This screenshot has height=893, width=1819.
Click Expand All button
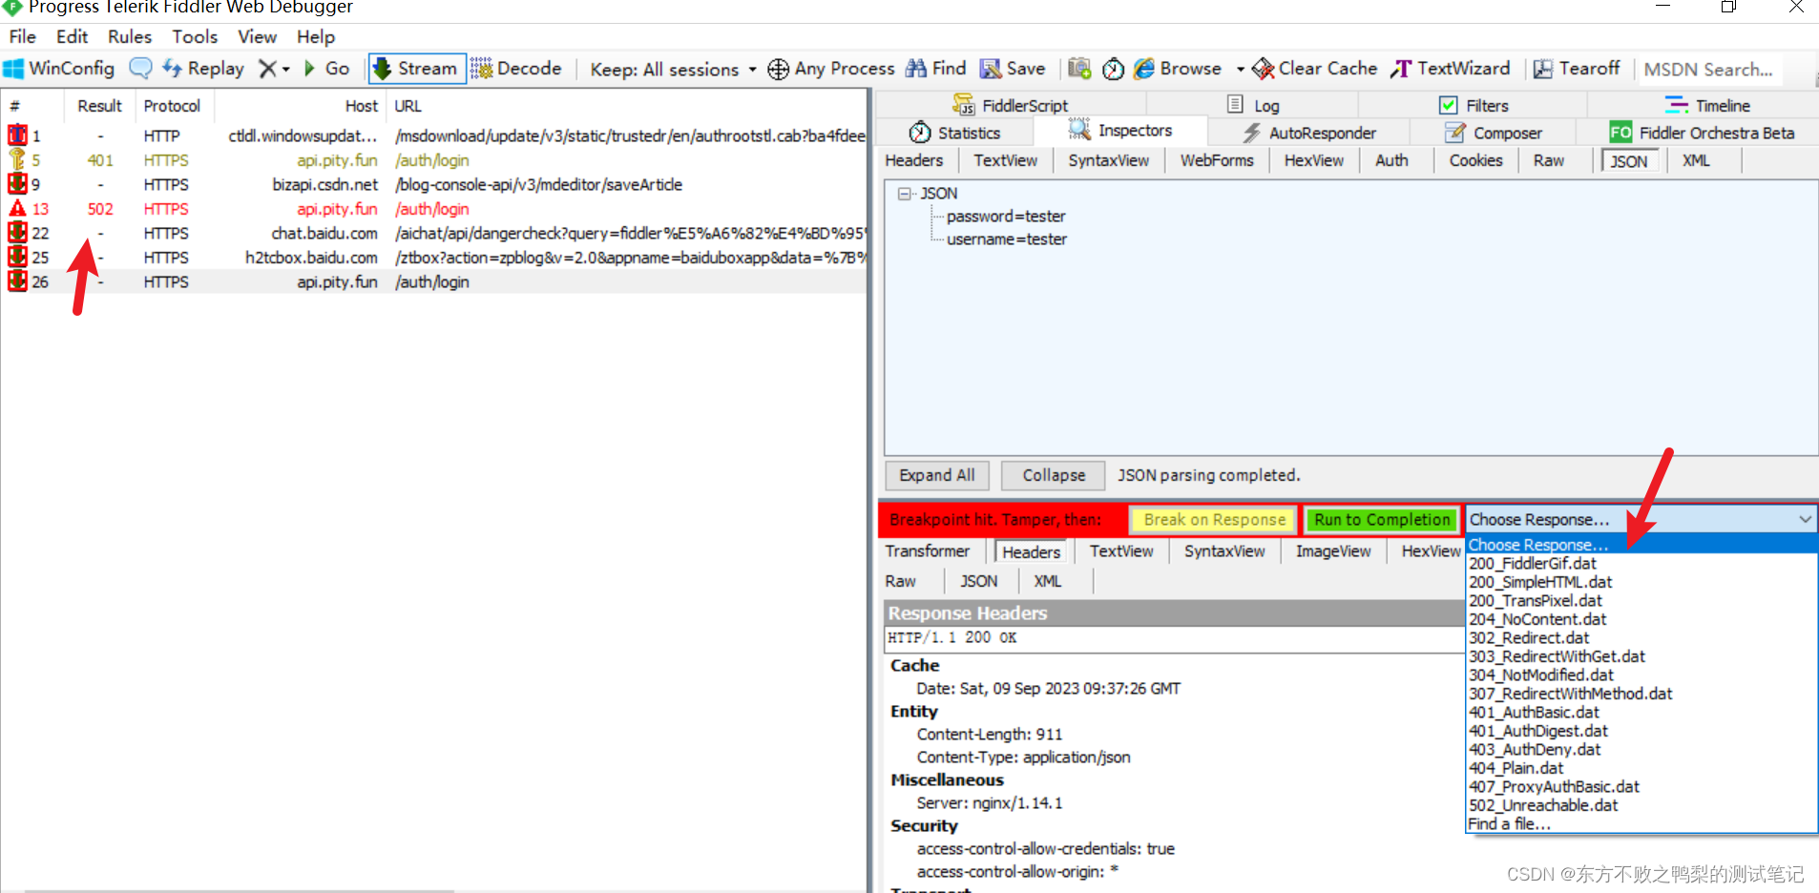(937, 475)
